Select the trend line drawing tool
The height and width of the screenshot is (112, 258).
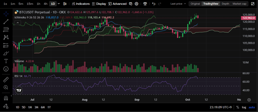coord(6,21)
